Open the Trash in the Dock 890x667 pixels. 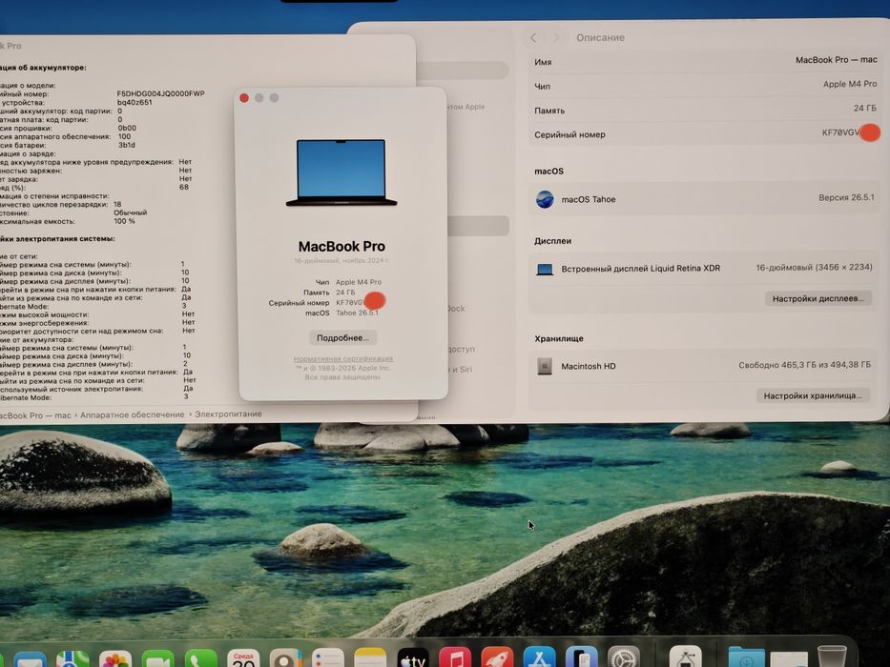[832, 657]
